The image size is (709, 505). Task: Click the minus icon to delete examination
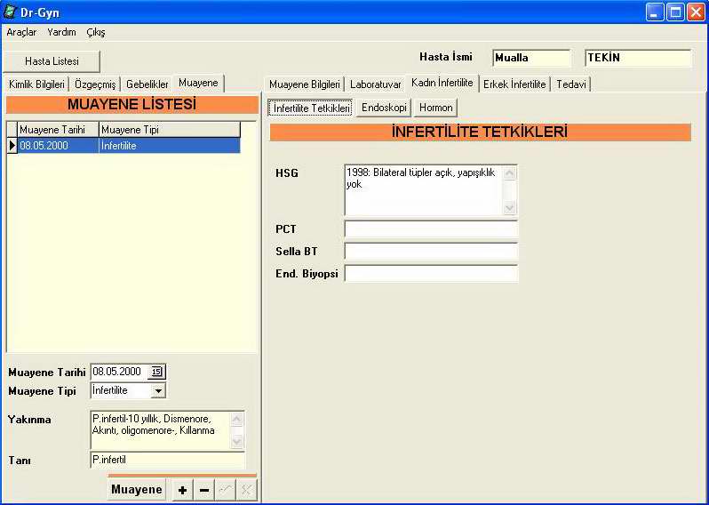(x=204, y=490)
